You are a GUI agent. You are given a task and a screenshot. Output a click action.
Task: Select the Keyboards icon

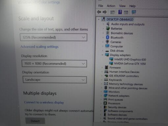tap(106, 80)
